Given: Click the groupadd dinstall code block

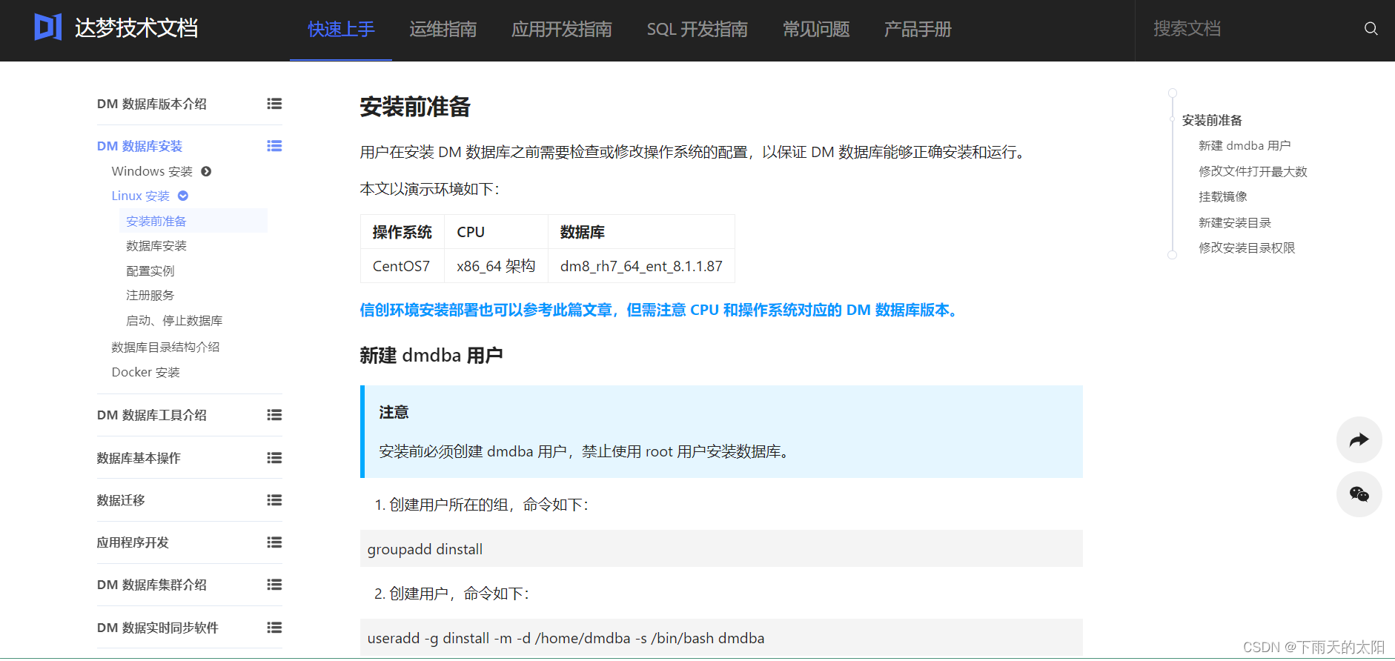Looking at the screenshot, I should (x=721, y=548).
